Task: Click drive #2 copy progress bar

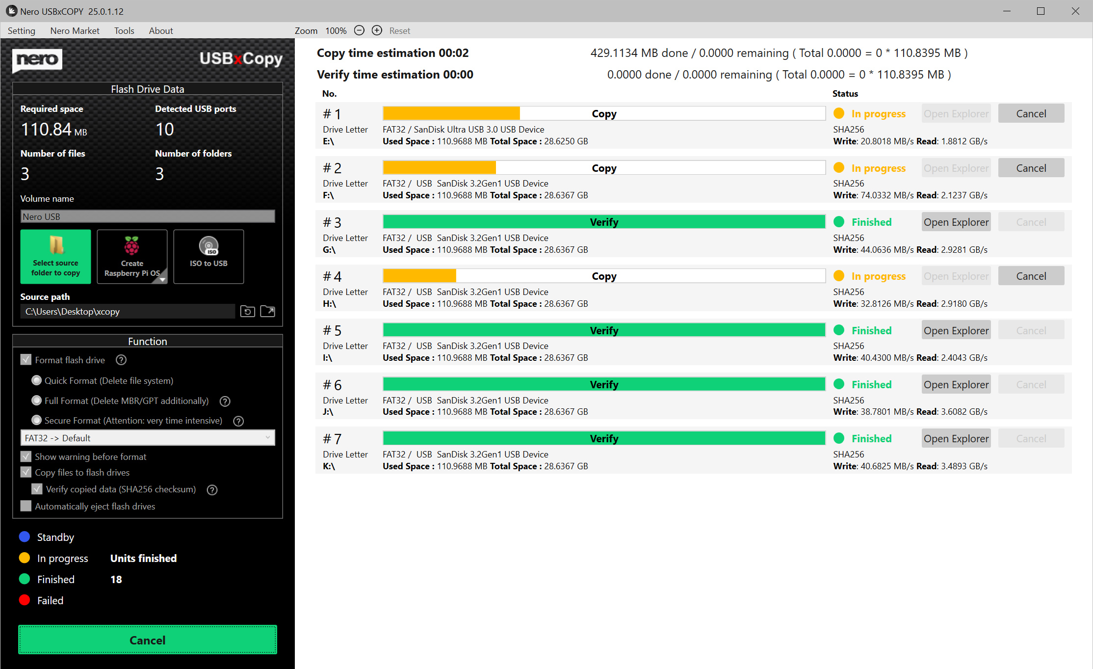Action: click(604, 168)
